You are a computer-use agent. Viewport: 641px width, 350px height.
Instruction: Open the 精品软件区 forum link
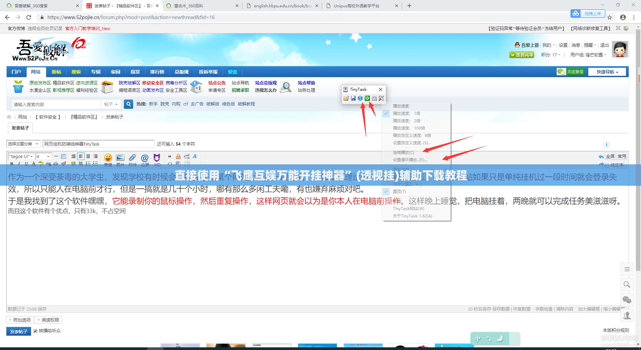(63, 83)
